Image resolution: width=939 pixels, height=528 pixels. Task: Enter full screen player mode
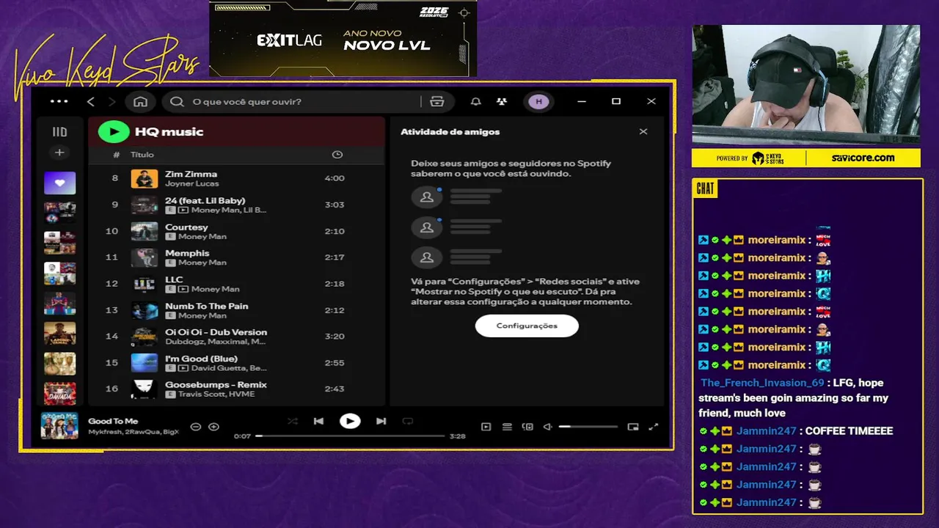(654, 427)
